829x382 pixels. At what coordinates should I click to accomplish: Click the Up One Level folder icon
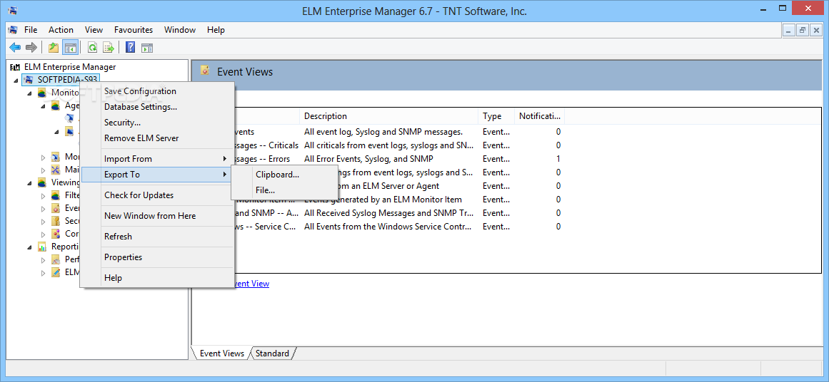[54, 48]
